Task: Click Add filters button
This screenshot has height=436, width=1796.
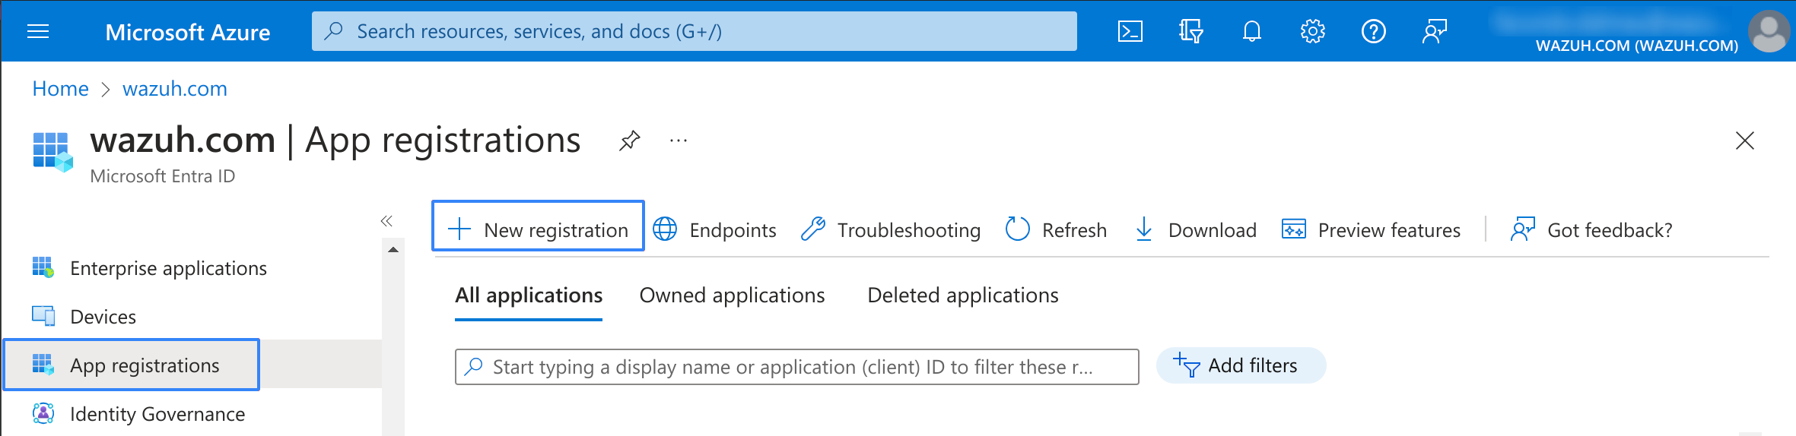Action: pos(1241,366)
